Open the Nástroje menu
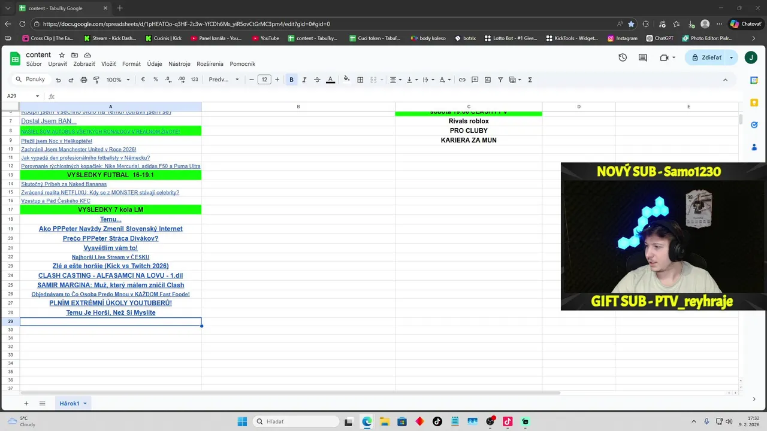767x431 pixels. click(179, 64)
